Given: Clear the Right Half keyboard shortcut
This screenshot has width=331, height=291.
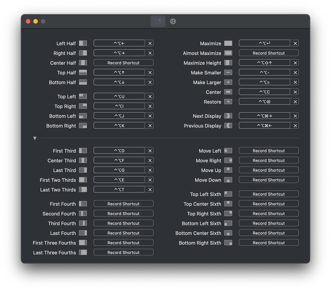Looking at the screenshot, I should (x=150, y=53).
